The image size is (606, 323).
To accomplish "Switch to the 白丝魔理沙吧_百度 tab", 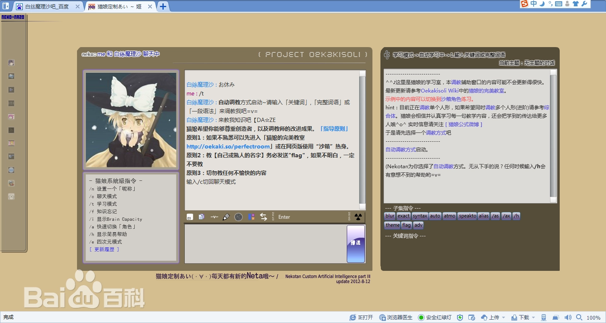I will pos(48,6).
